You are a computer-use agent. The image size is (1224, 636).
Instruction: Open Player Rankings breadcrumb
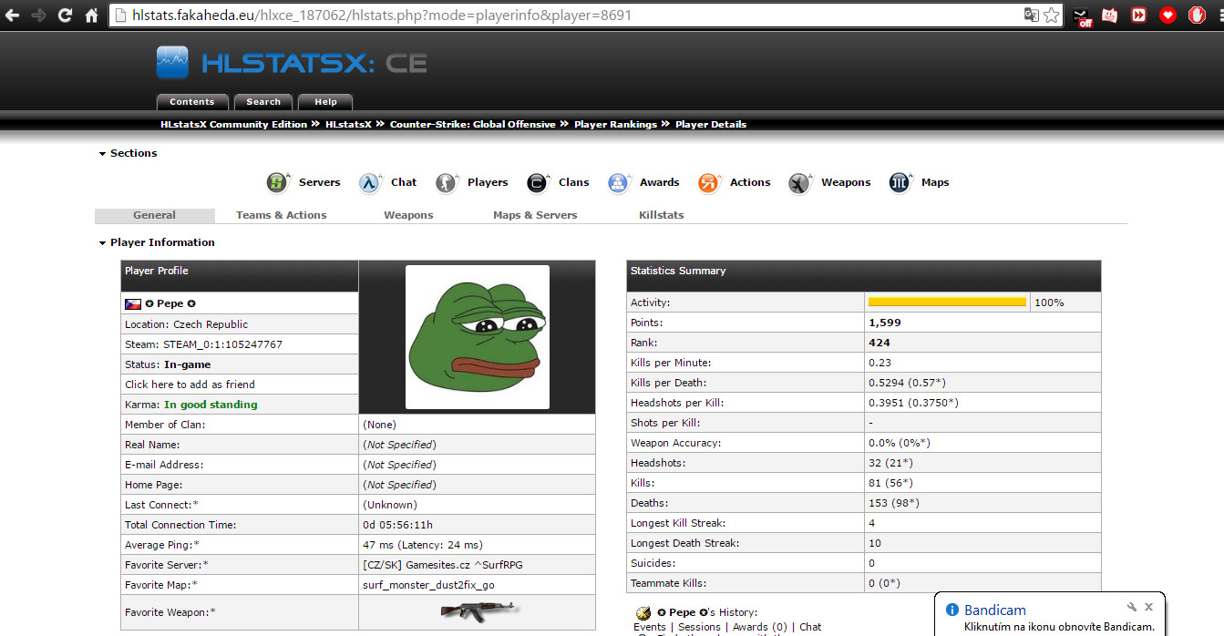615,125
